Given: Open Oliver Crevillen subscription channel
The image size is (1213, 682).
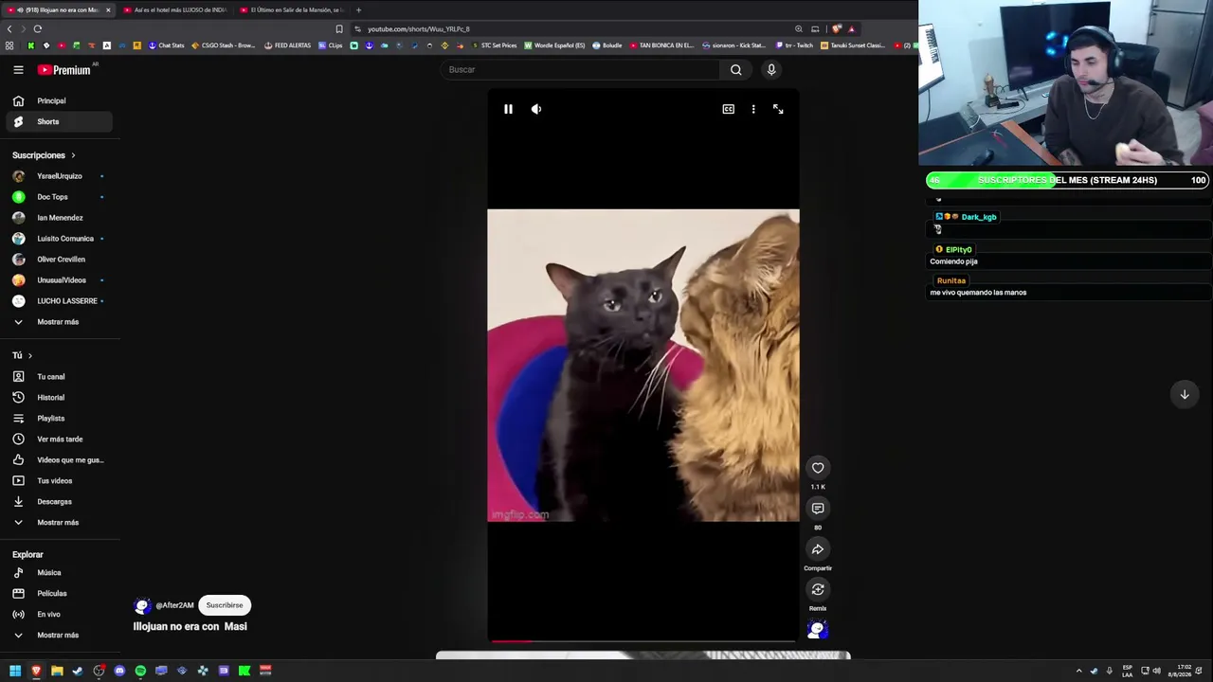Looking at the screenshot, I should tap(60, 260).
